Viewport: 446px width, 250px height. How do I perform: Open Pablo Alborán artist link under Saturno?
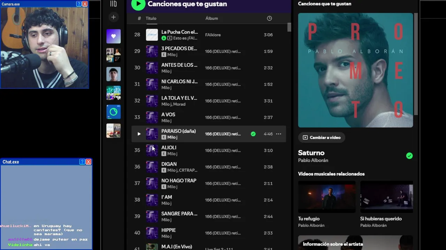(313, 160)
